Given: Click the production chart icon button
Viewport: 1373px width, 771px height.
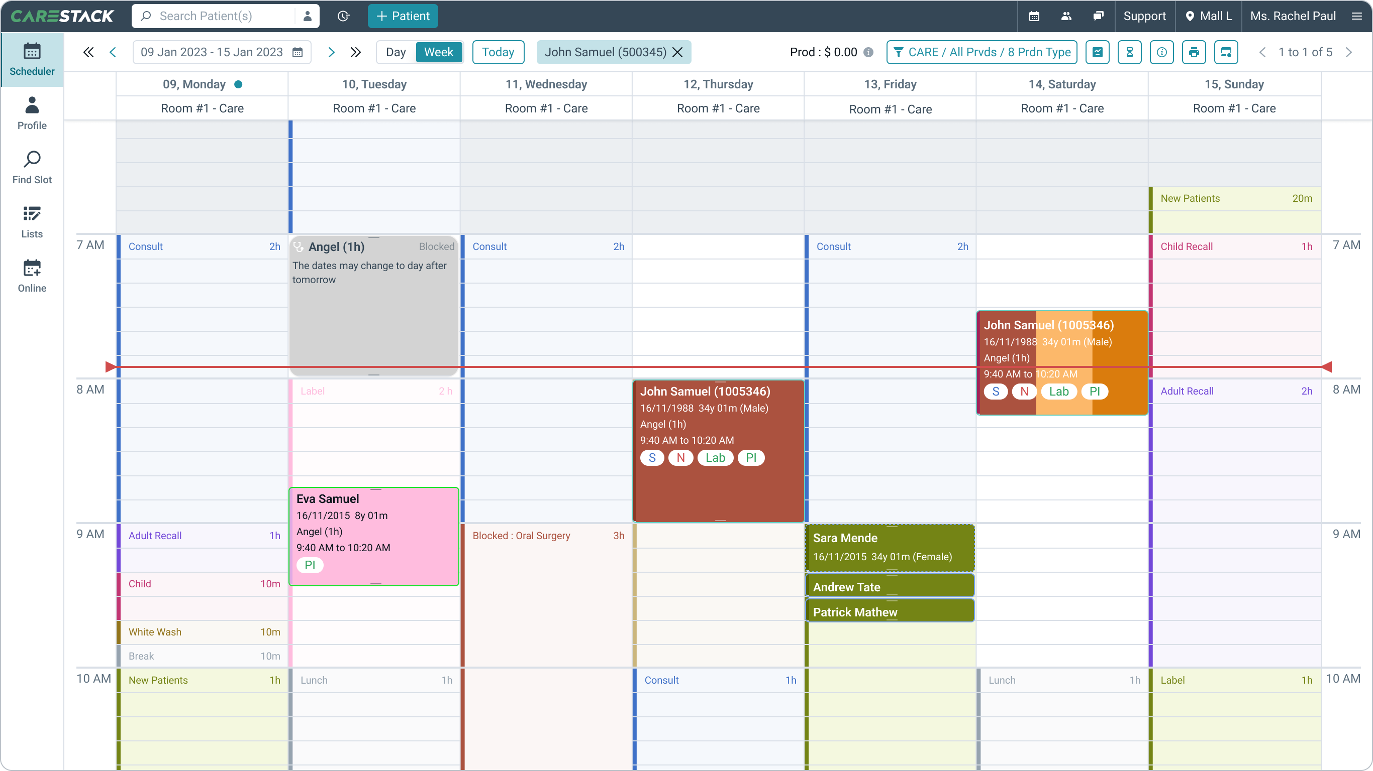Looking at the screenshot, I should tap(1098, 52).
